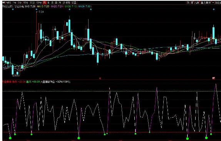
Task: Select the 5分 period tab
Action: (x=20, y=3)
